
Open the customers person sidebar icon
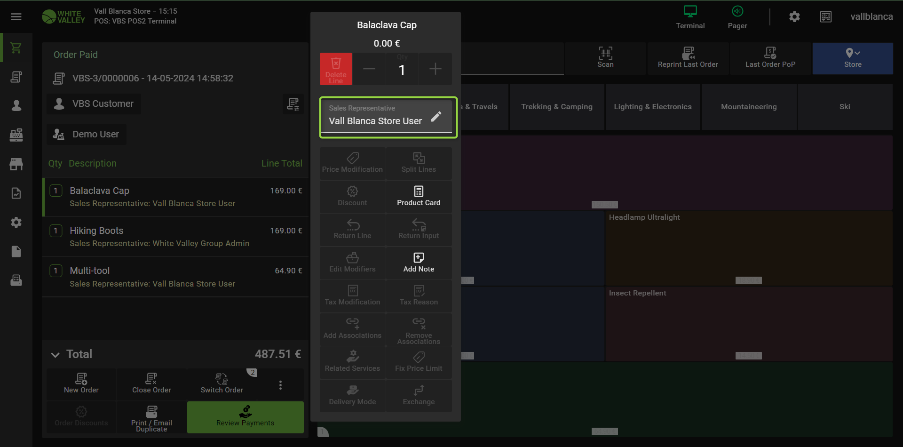tap(16, 105)
